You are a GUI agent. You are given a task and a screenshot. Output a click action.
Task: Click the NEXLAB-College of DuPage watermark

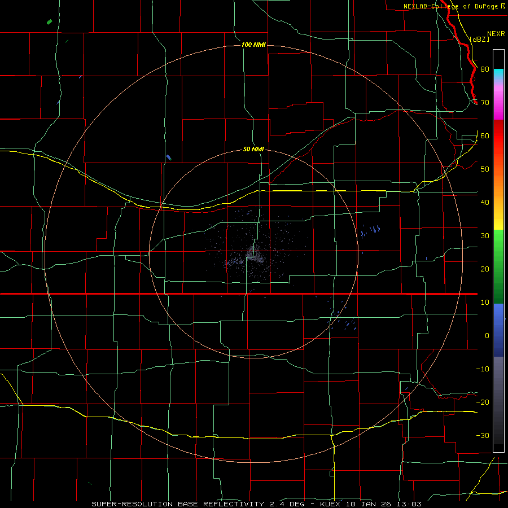point(454,6)
